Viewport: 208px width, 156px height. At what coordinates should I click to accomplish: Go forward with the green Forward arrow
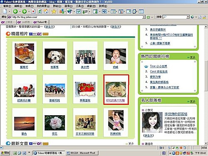pyautogui.click(x=25, y=11)
